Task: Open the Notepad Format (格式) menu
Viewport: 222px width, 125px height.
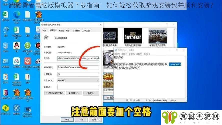Action: (132, 54)
